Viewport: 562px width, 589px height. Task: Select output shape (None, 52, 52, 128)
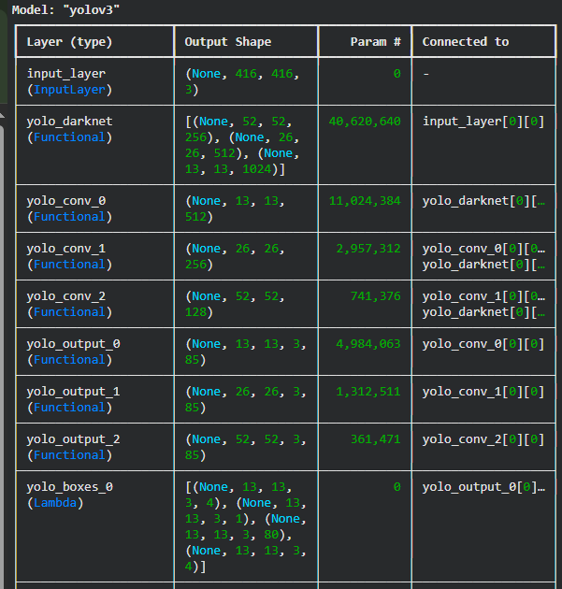click(235, 304)
